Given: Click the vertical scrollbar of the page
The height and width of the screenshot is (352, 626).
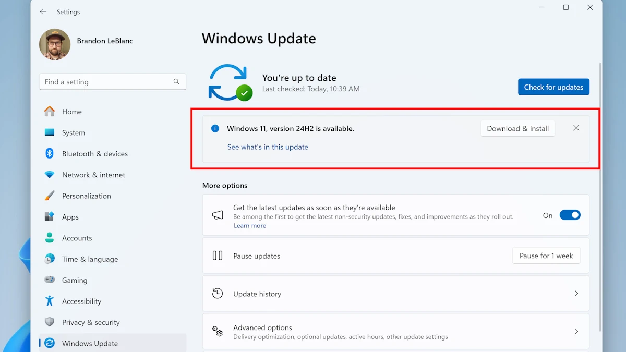Looking at the screenshot, I should (600, 197).
